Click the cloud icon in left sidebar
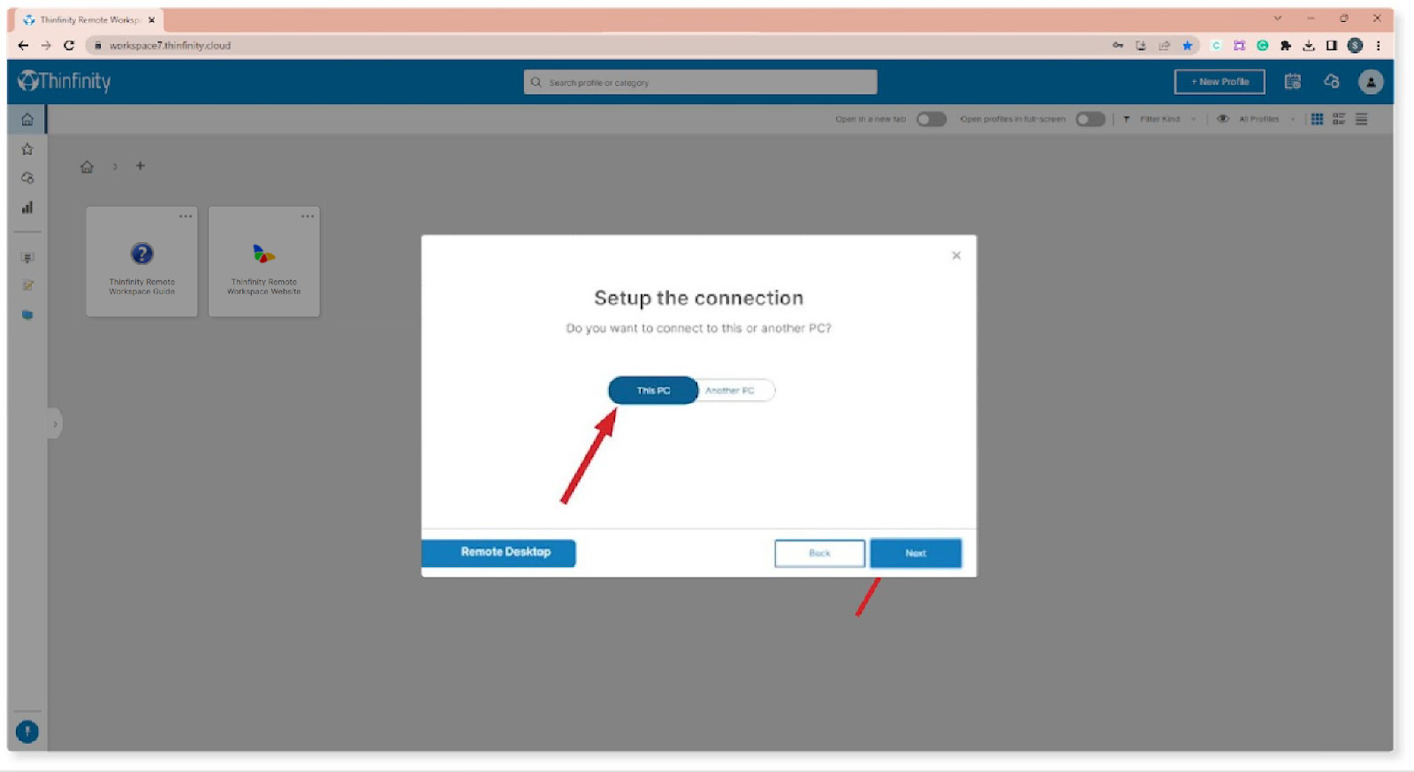 point(27,178)
